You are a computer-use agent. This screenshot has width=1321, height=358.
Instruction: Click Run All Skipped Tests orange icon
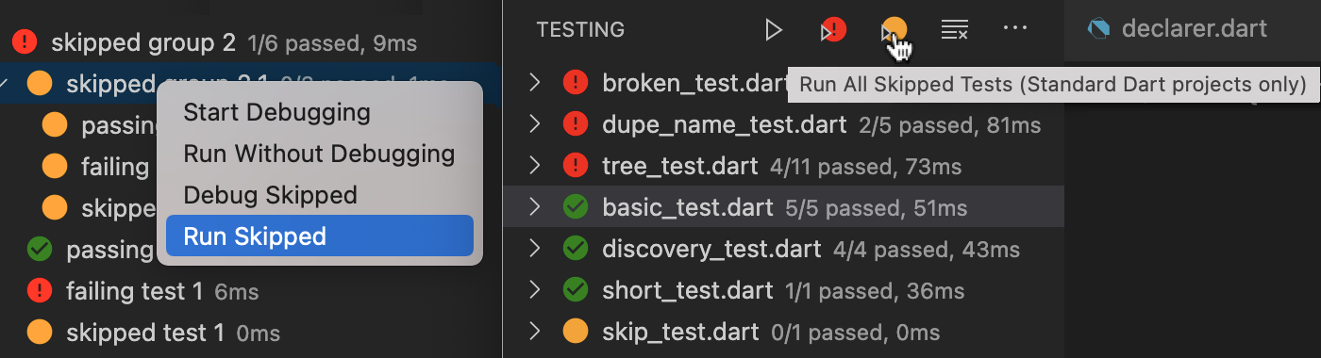893,30
